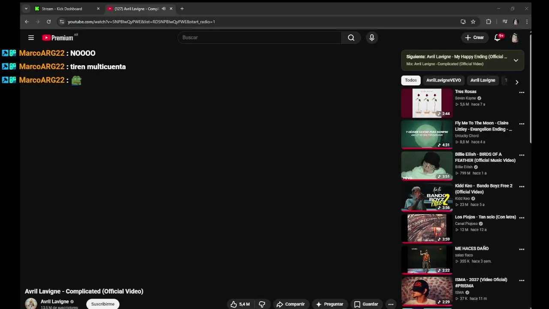This screenshot has width=549, height=309.
Task: Dislike the Complicated video
Action: point(262,304)
